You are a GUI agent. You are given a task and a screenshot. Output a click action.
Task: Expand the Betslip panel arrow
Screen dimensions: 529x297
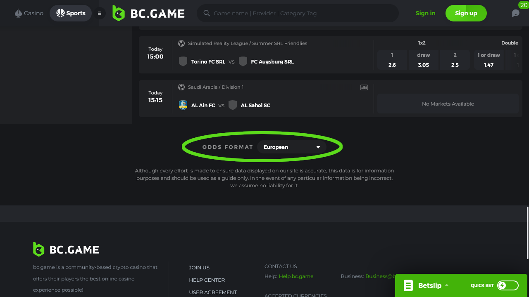pos(447,285)
